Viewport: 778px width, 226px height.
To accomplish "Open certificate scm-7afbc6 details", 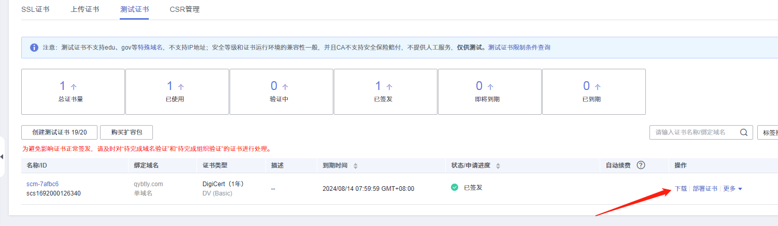I will point(43,184).
